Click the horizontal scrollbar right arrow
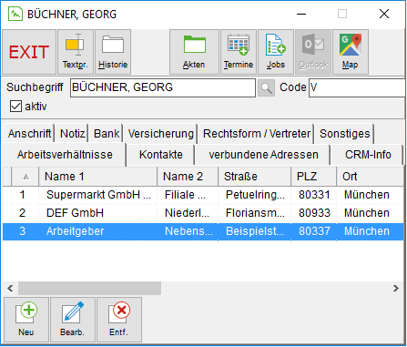The width and height of the screenshot is (407, 347). point(396,288)
